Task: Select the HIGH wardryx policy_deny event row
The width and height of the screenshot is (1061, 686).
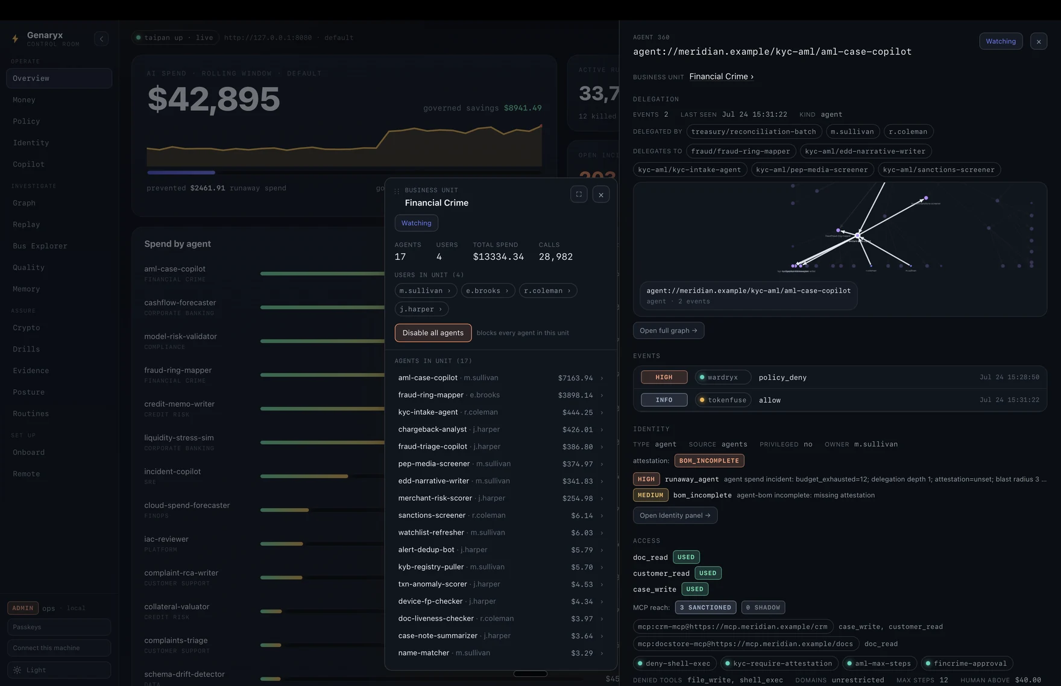Action: [840, 377]
